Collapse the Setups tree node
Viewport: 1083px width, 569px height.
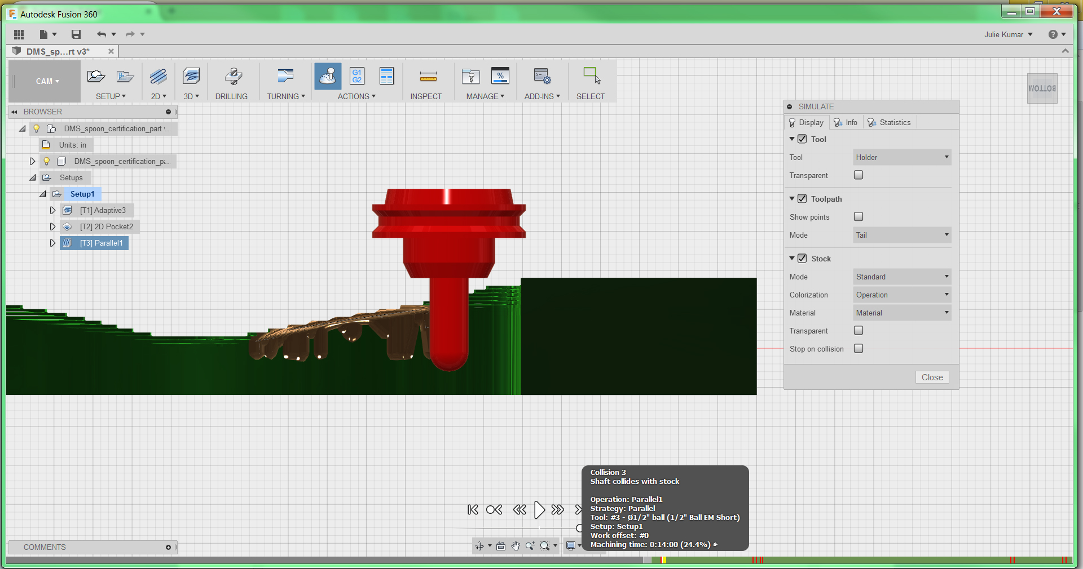32,177
